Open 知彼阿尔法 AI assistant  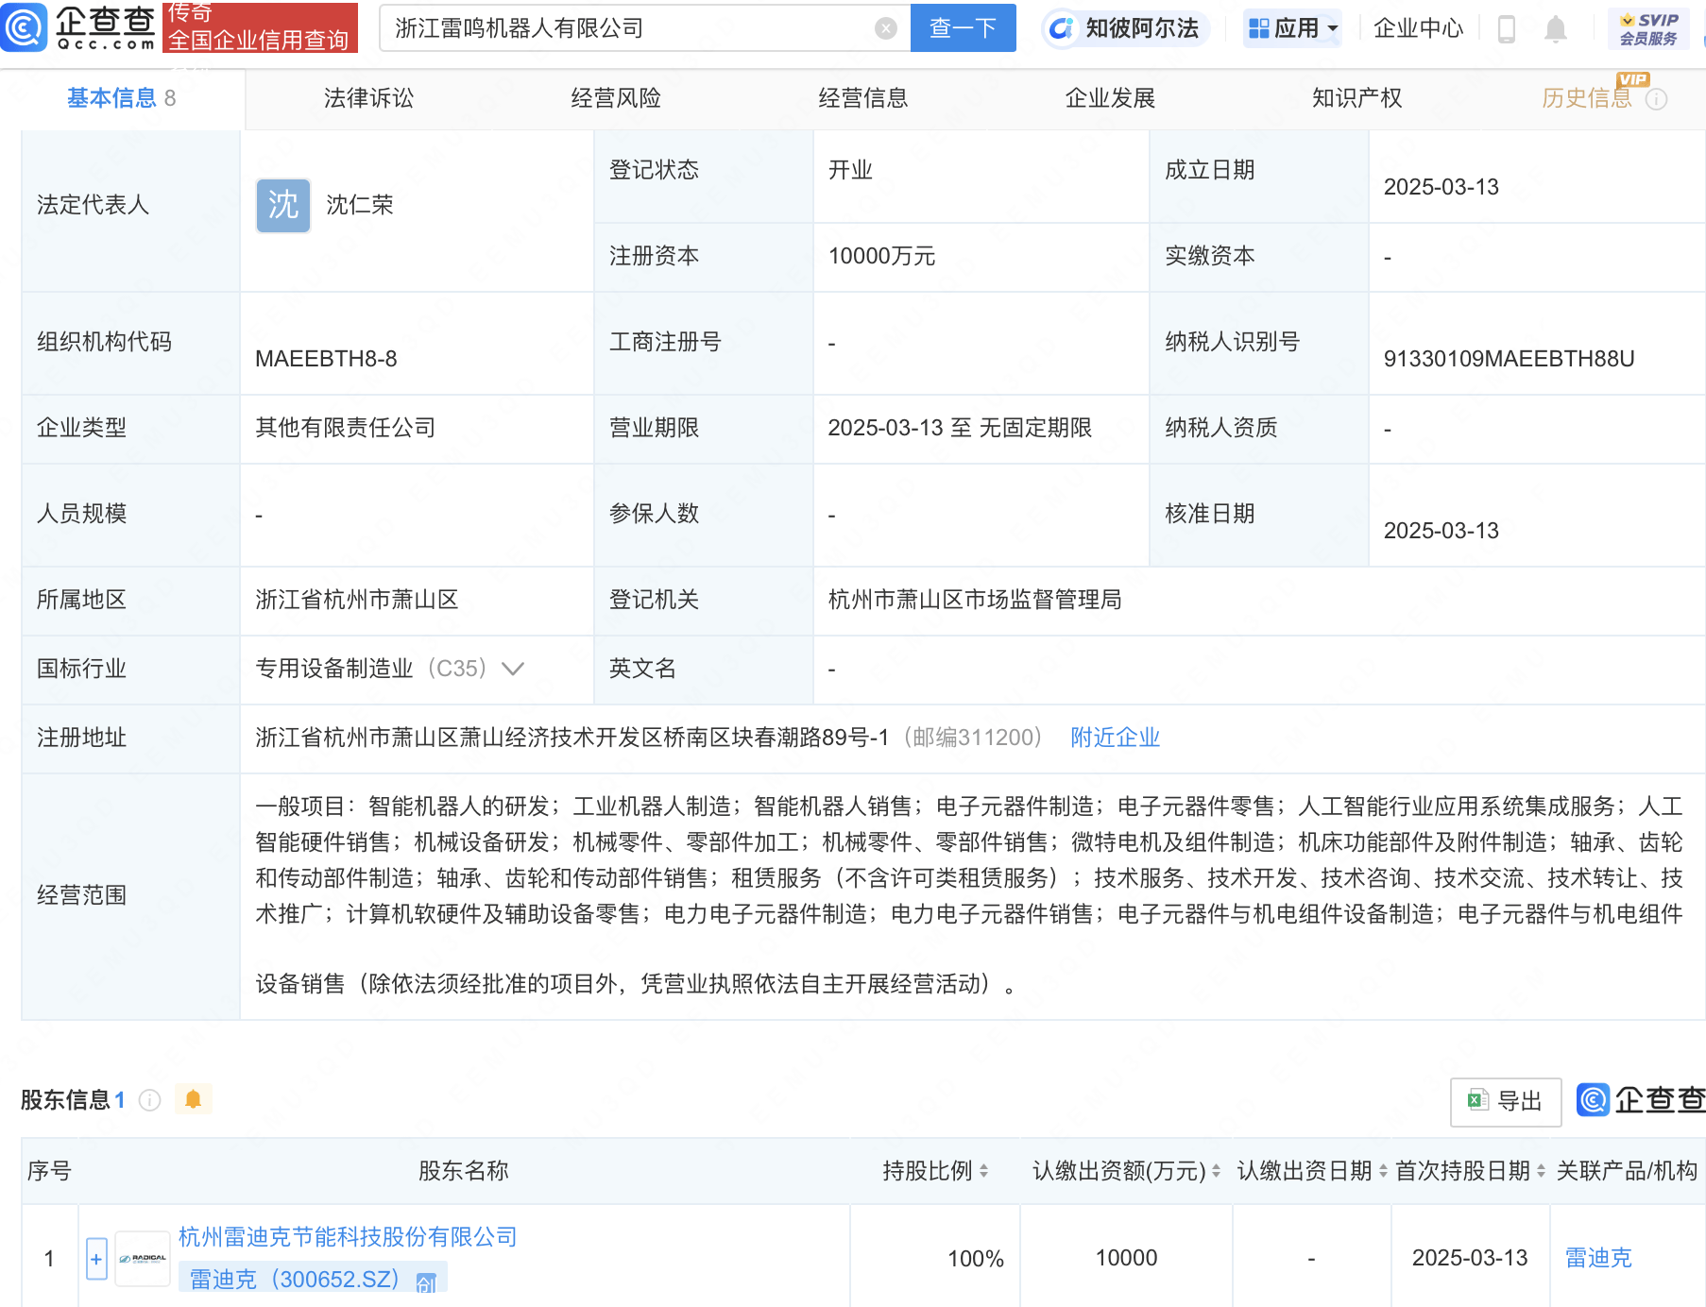tap(1124, 28)
